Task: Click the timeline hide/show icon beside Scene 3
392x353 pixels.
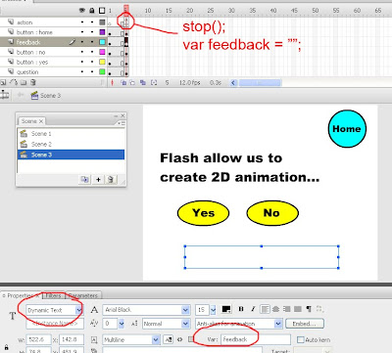Action: (x=4, y=95)
